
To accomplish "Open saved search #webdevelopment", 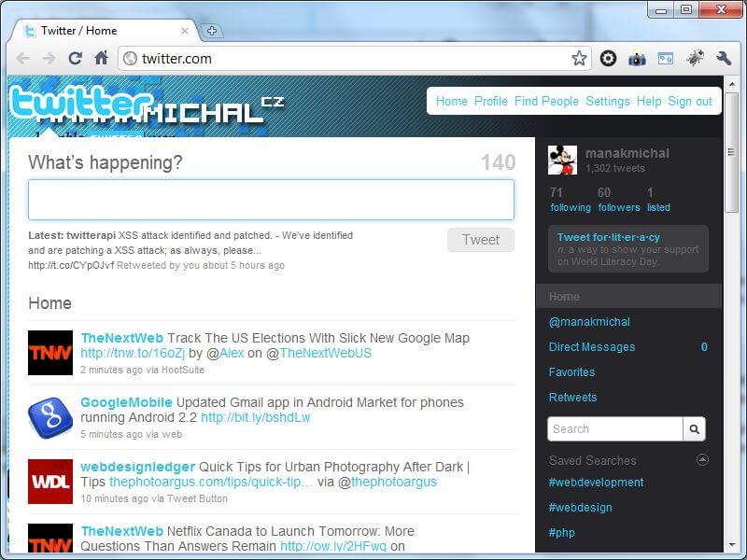I will tap(596, 483).
